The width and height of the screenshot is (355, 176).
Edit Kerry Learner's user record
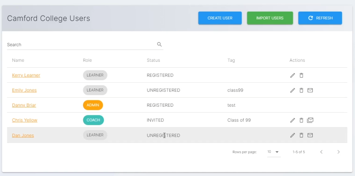click(x=292, y=75)
